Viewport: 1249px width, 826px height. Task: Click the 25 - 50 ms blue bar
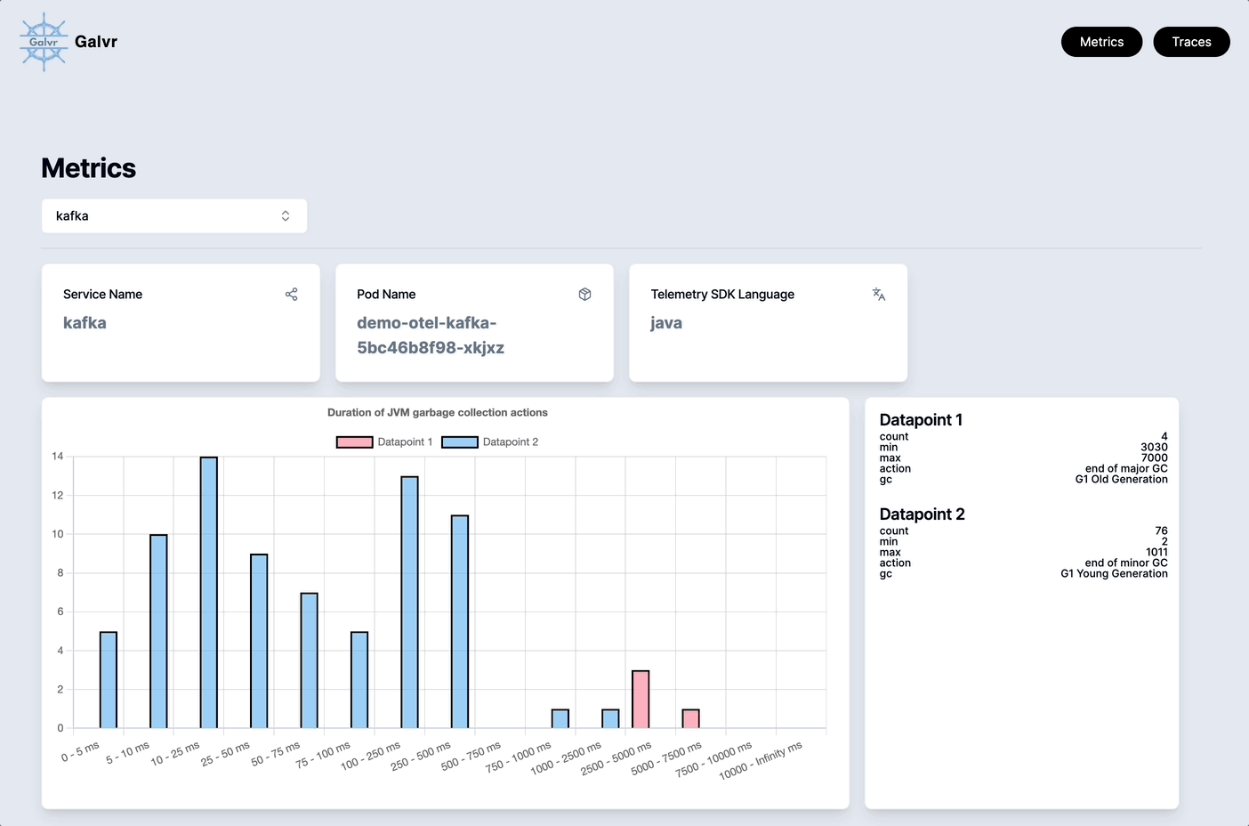click(259, 641)
